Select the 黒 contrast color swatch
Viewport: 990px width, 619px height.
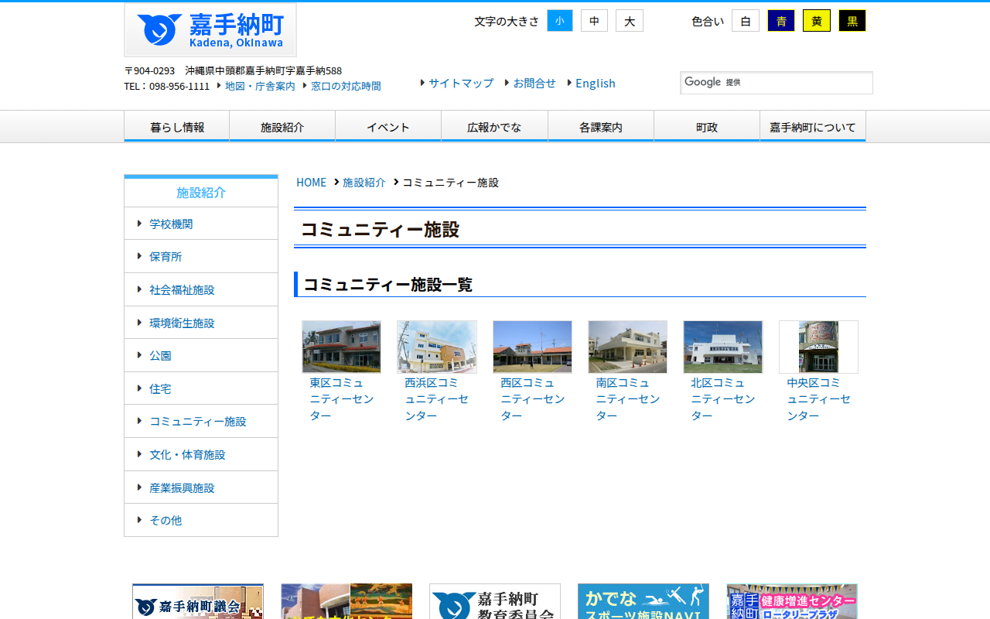pyautogui.click(x=852, y=20)
